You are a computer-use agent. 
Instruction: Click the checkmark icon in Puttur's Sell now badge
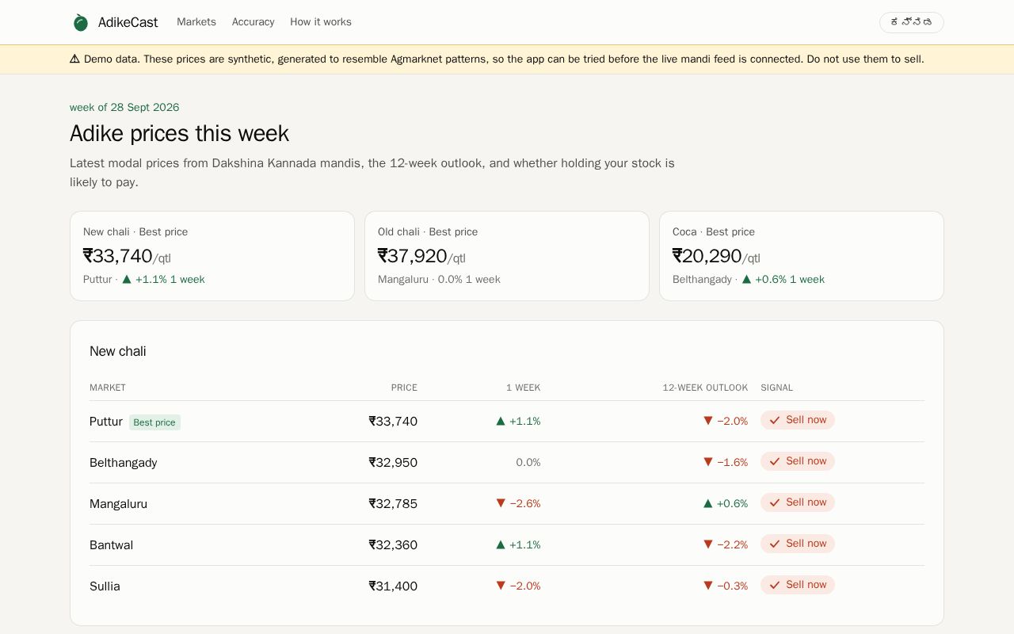[x=775, y=420]
